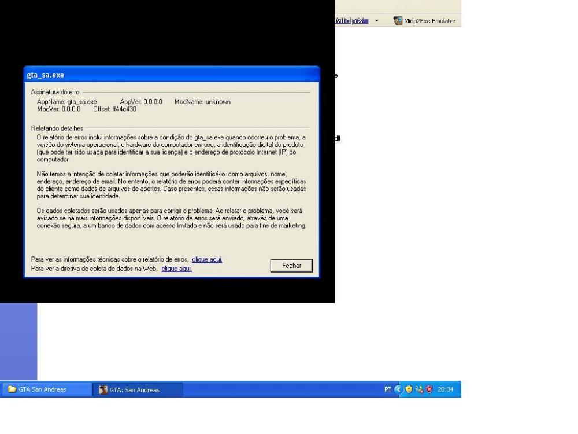The image size is (578, 434).
Task: Click the network connection tray icon
Action: (418, 389)
